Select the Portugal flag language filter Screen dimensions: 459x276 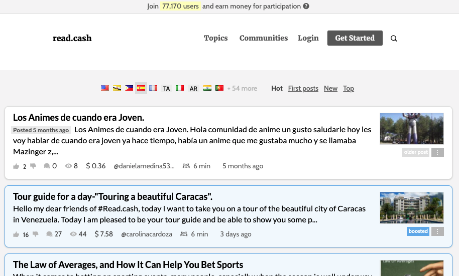click(x=219, y=88)
